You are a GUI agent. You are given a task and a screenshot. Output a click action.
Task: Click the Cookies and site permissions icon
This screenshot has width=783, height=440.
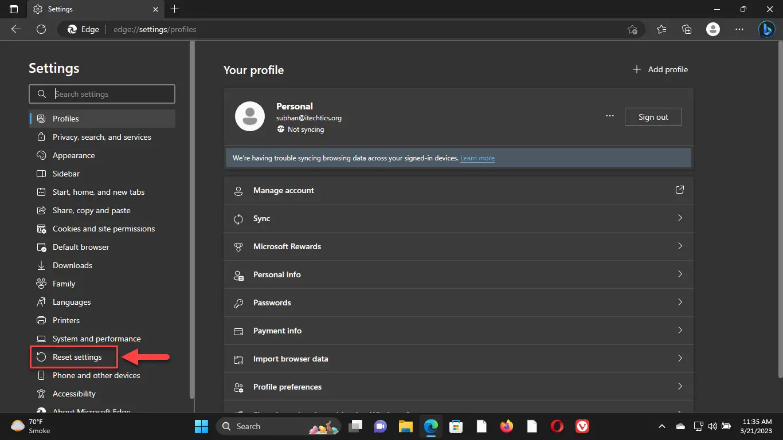[x=41, y=229]
